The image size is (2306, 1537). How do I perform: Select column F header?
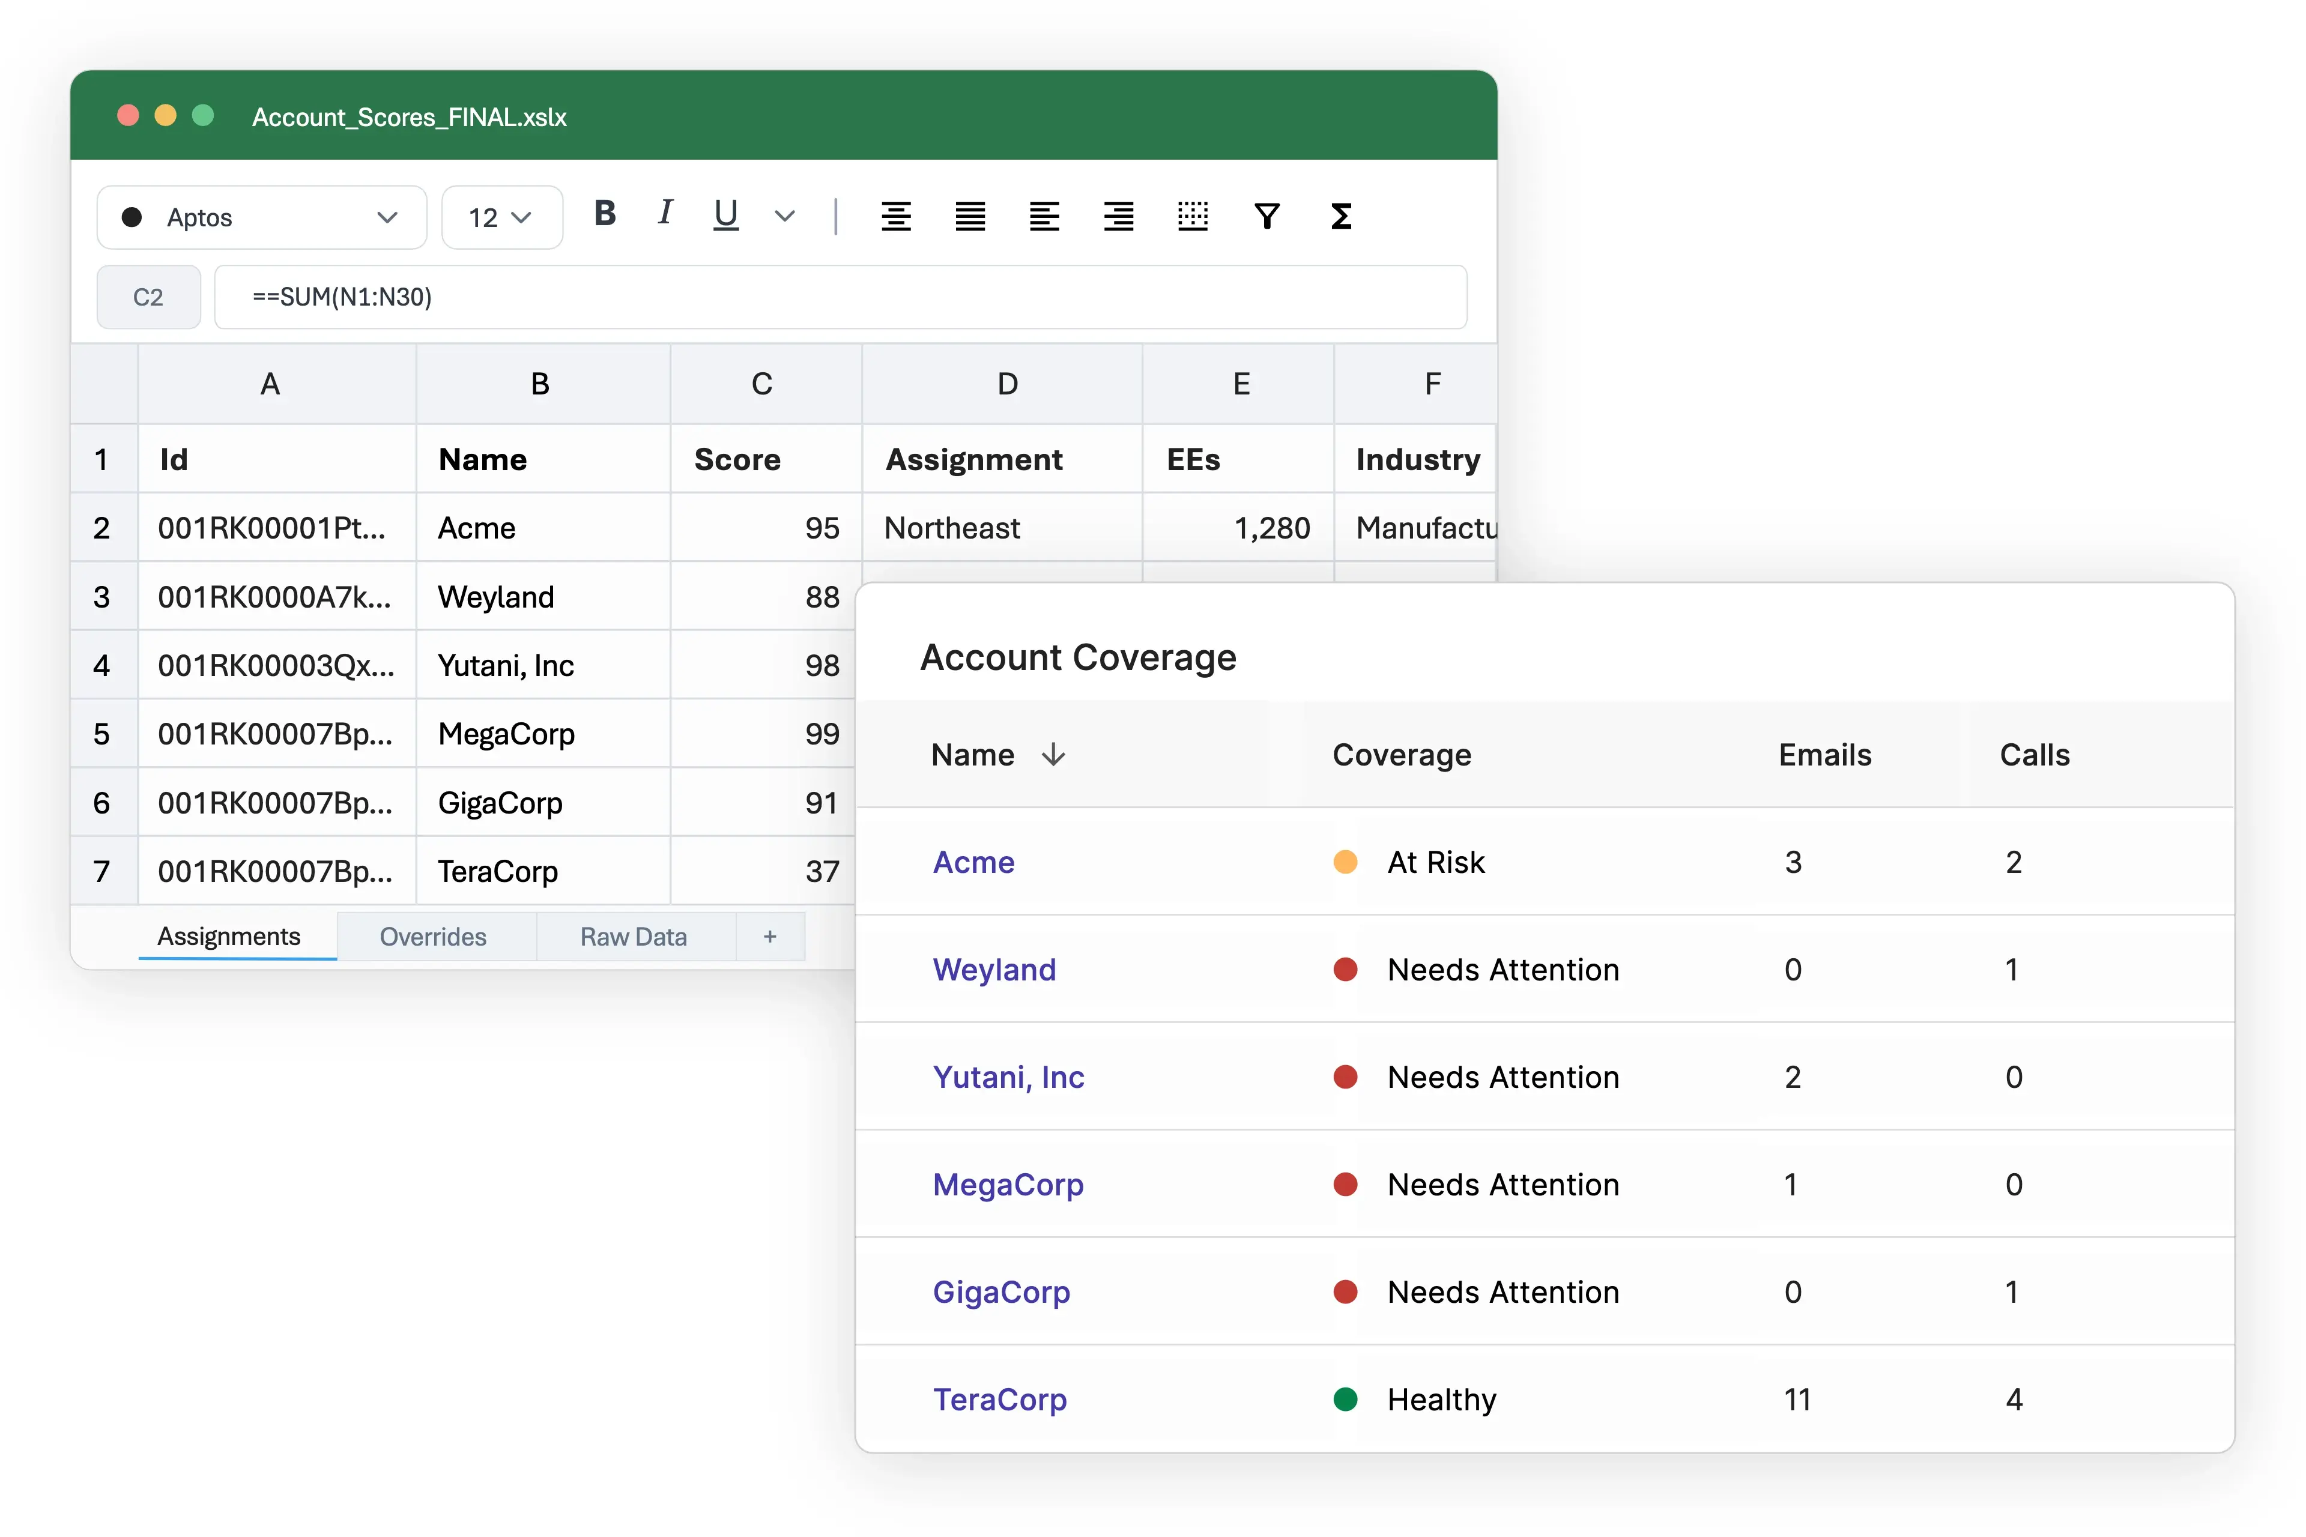point(1415,384)
